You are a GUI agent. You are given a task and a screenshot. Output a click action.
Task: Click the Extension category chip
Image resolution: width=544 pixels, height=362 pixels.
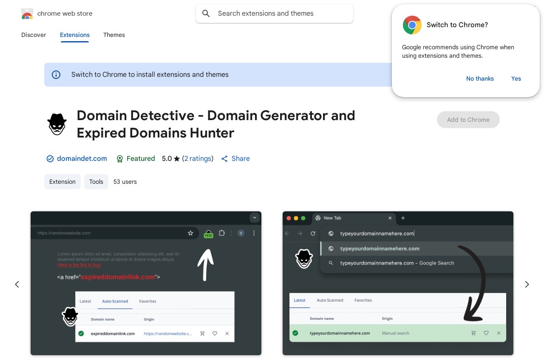coord(62,182)
